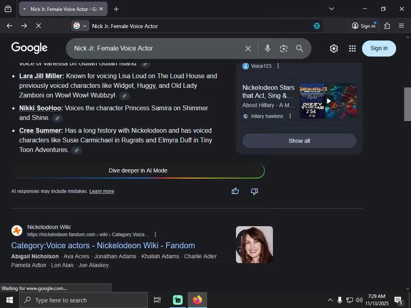This screenshot has height=308, width=411.
Task: Open Firefox View recent browsing icon
Action: [8, 9]
